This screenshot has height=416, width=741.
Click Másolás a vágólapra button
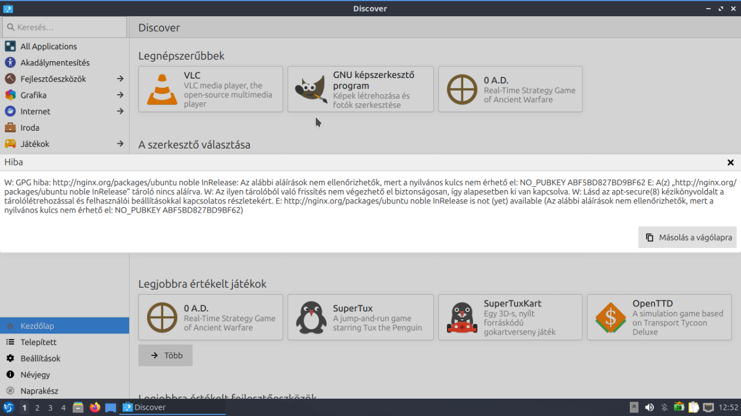coord(688,237)
